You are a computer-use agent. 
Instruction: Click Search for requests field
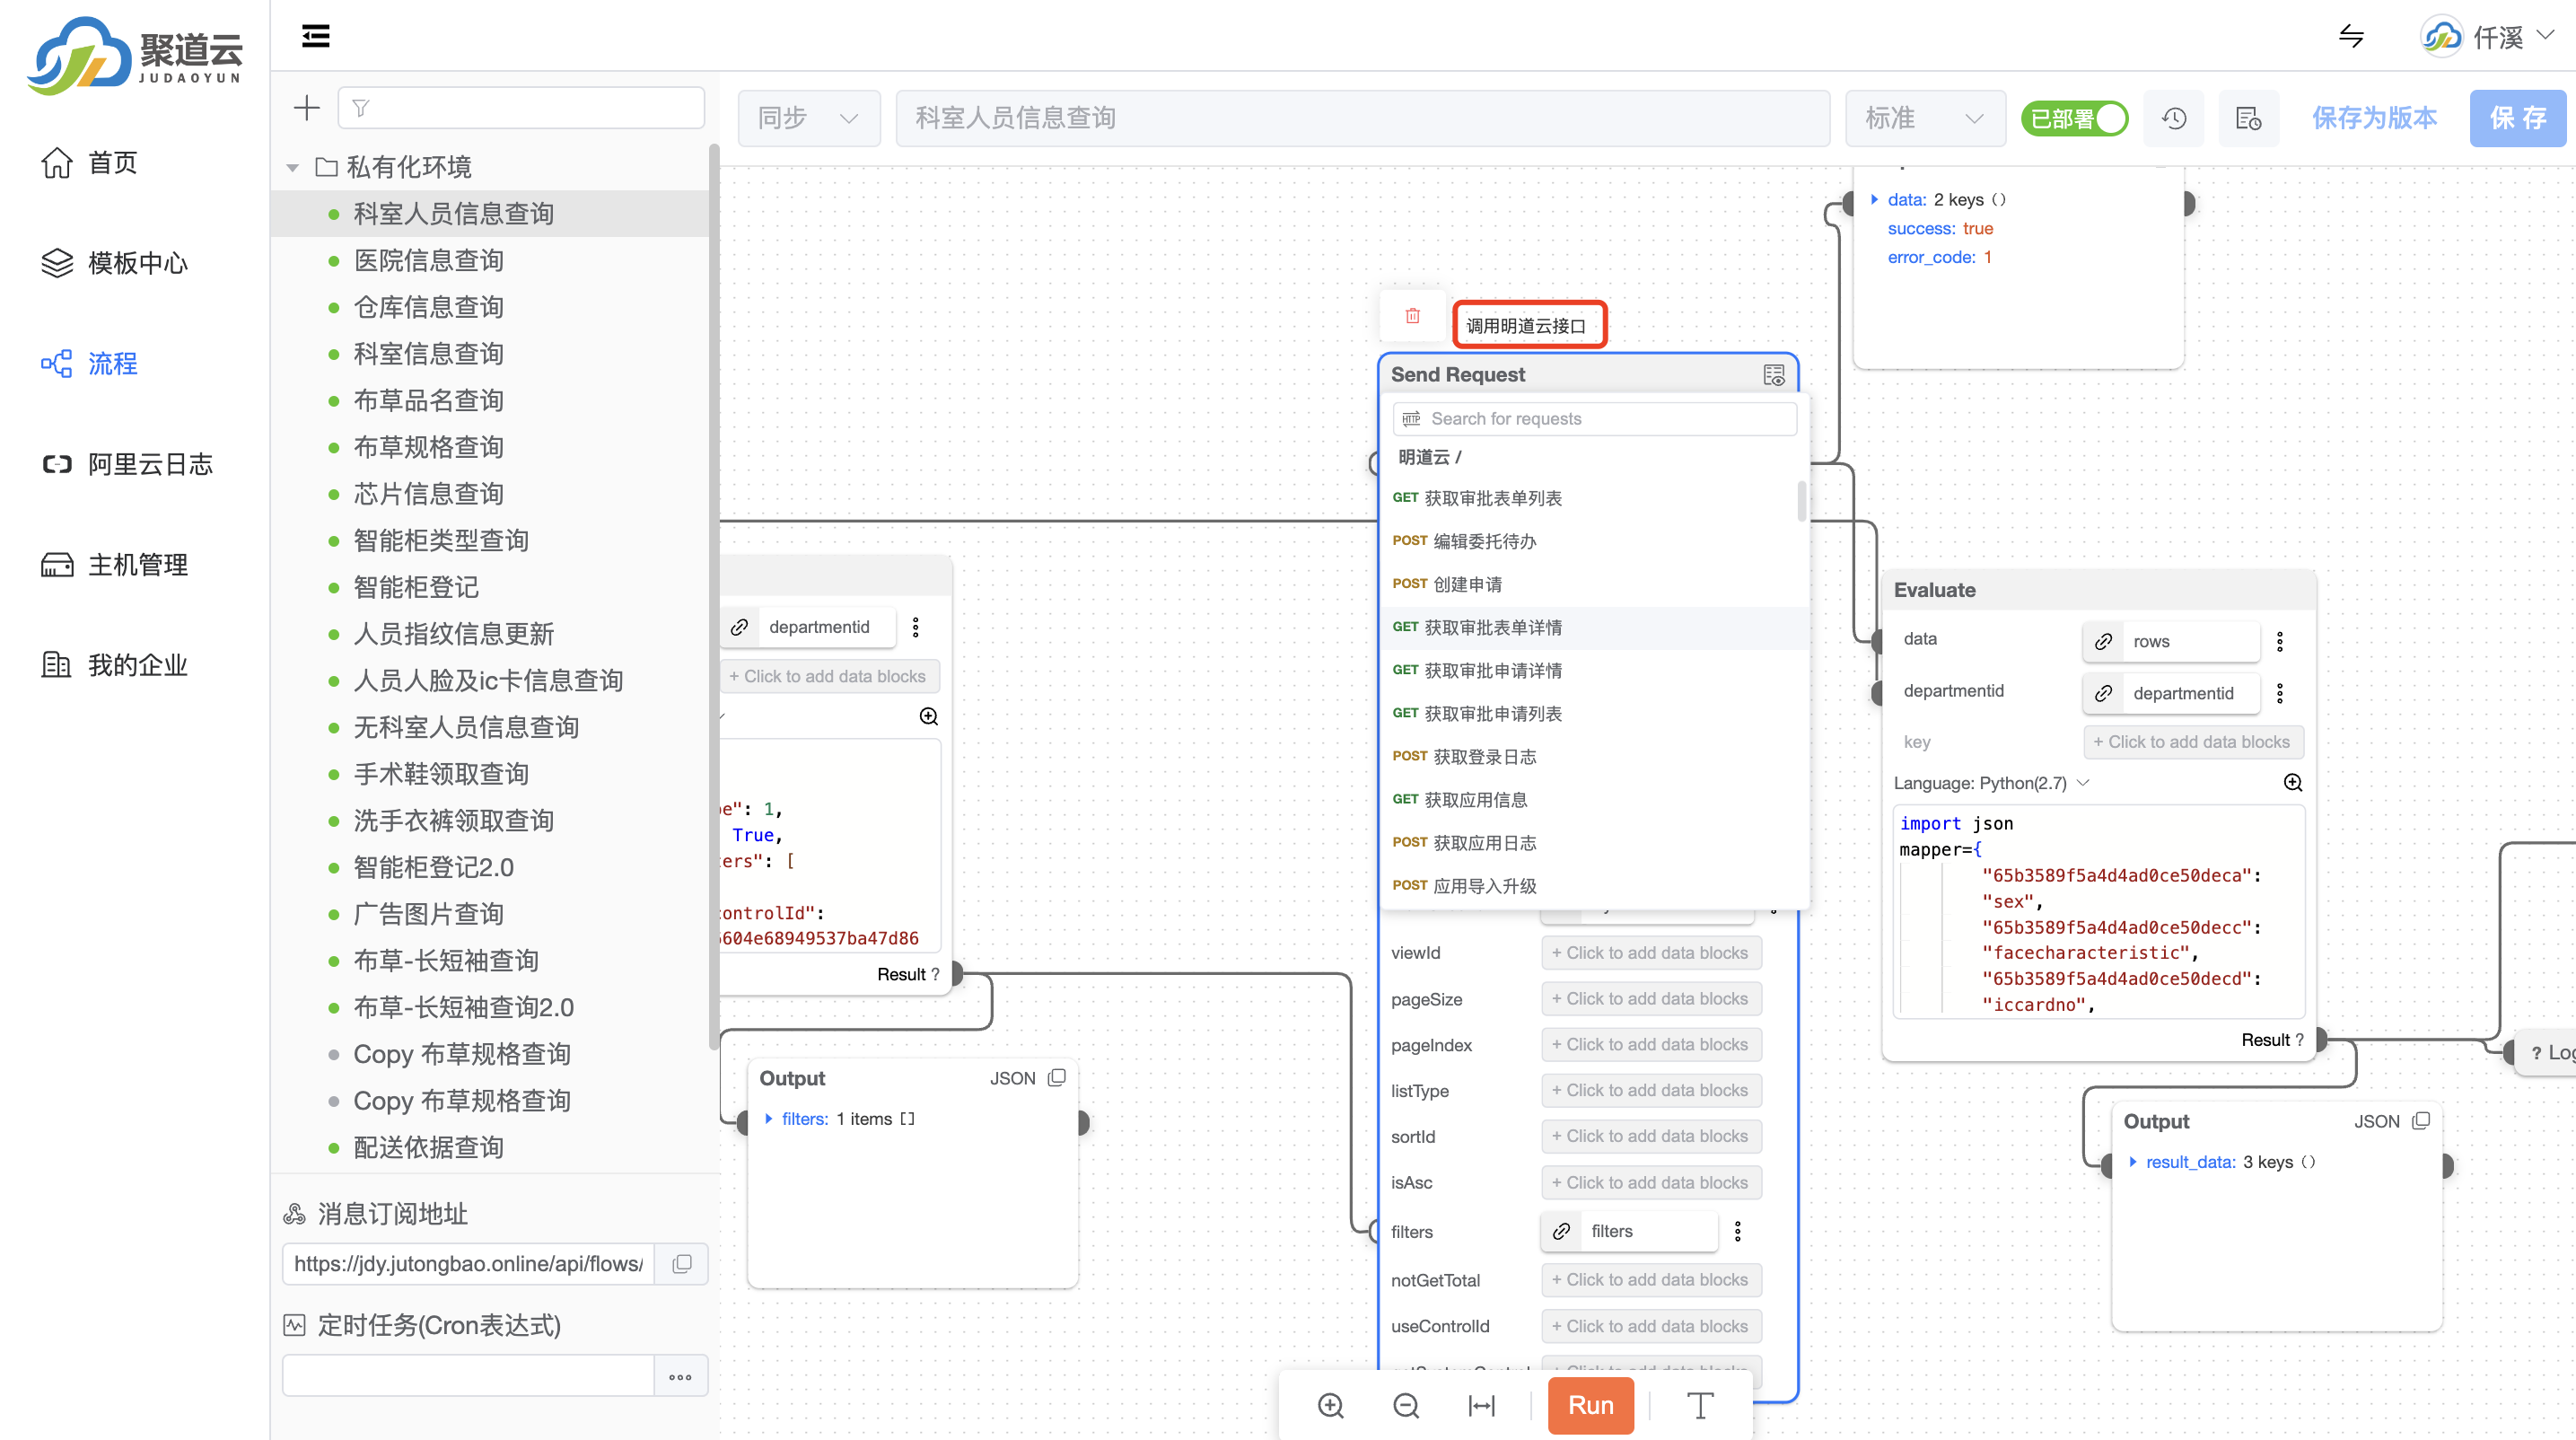(1594, 418)
